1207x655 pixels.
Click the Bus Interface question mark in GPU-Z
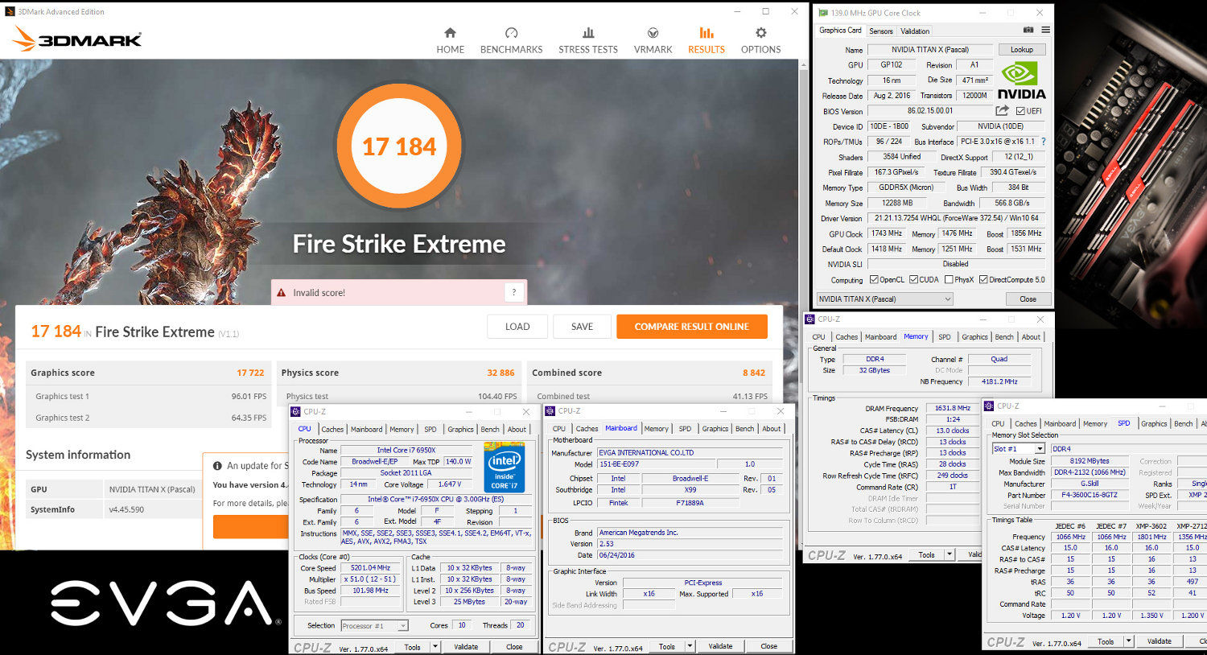(x=1044, y=142)
